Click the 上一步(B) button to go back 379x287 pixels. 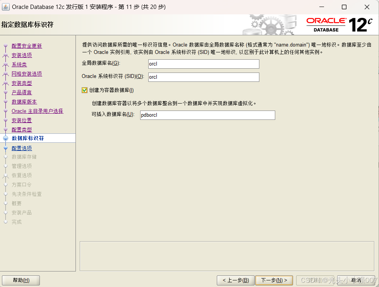(x=235, y=280)
